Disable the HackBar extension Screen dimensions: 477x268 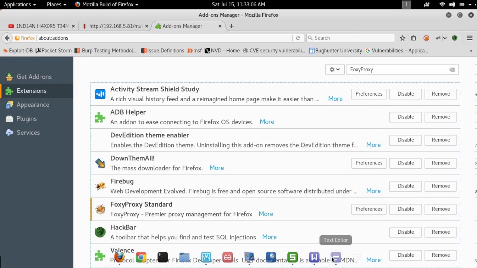(405, 232)
